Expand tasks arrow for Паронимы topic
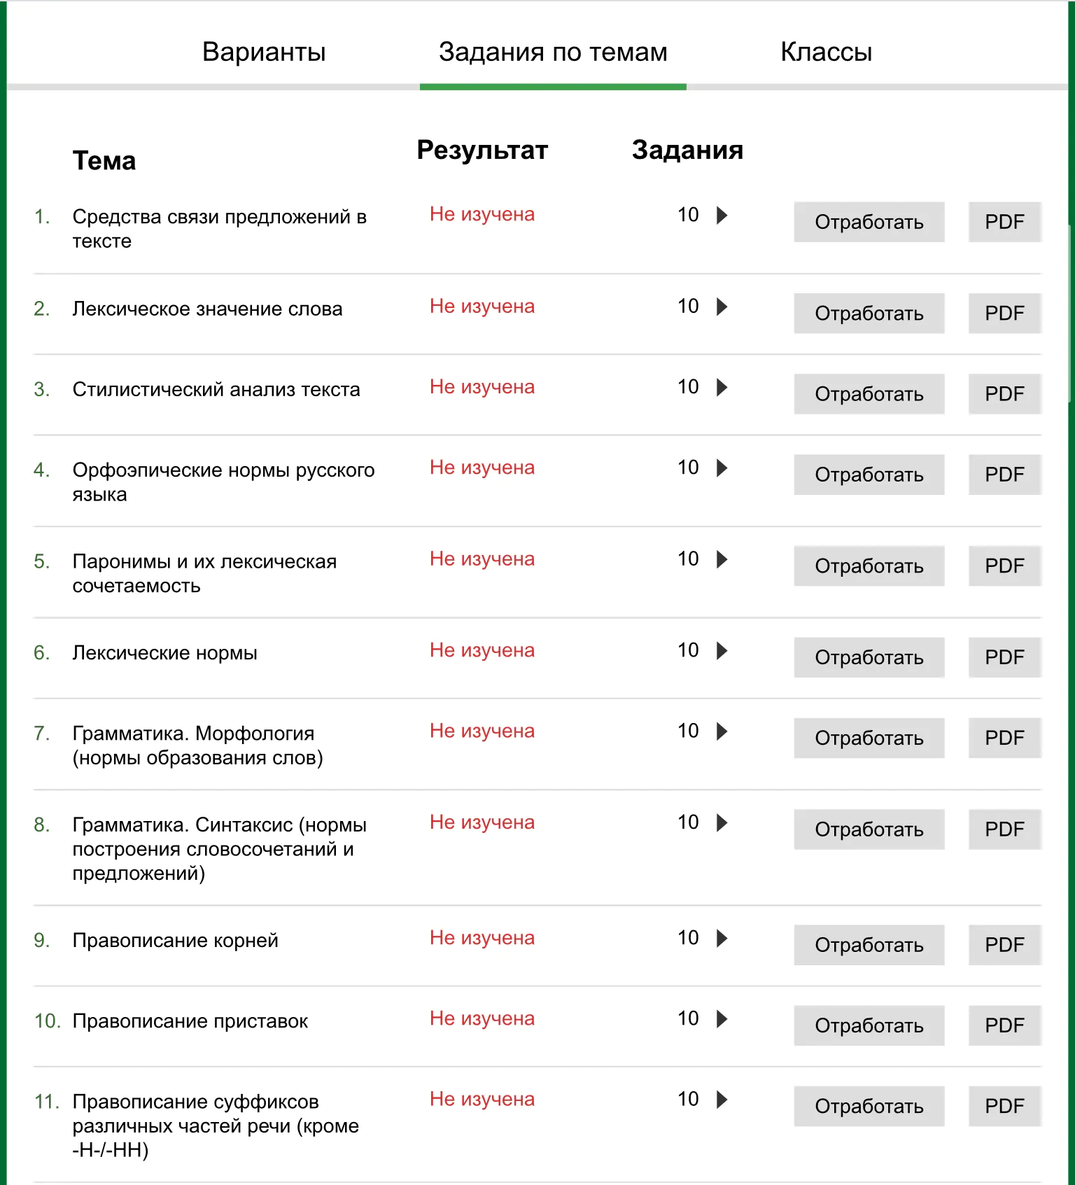Screen dimensions: 1075x1185 (x=722, y=559)
